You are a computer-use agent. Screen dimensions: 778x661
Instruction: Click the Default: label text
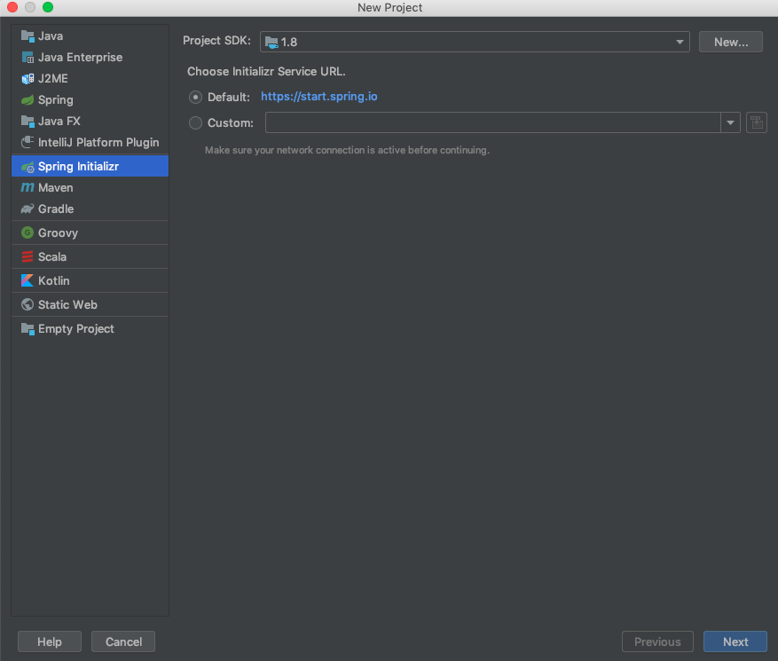coord(229,98)
